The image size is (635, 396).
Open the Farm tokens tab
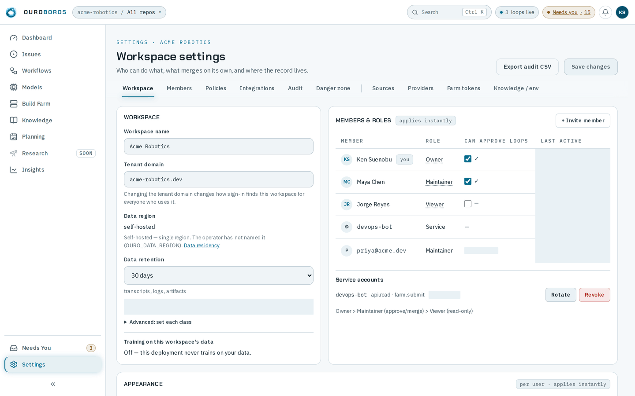tap(463, 88)
